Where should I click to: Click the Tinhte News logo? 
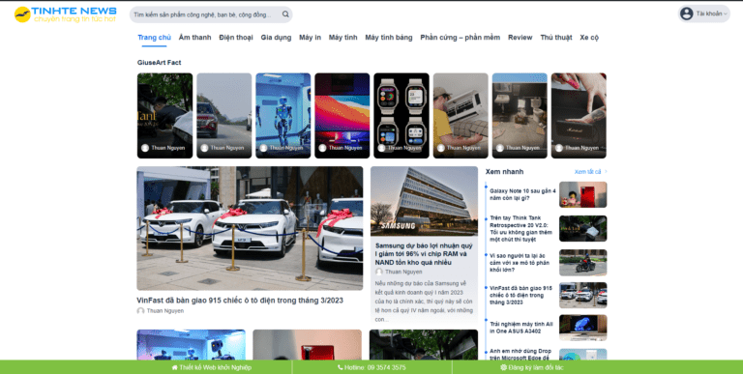tap(65, 14)
